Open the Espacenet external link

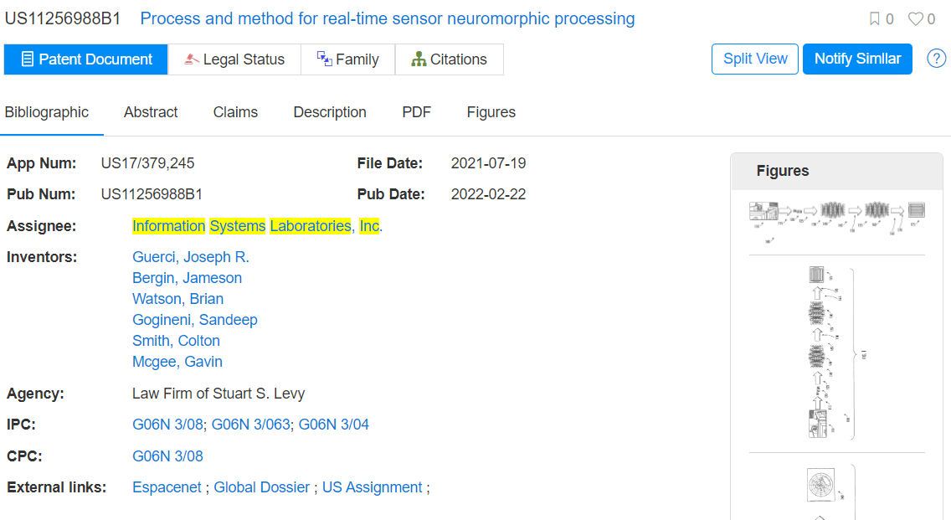pyautogui.click(x=167, y=487)
